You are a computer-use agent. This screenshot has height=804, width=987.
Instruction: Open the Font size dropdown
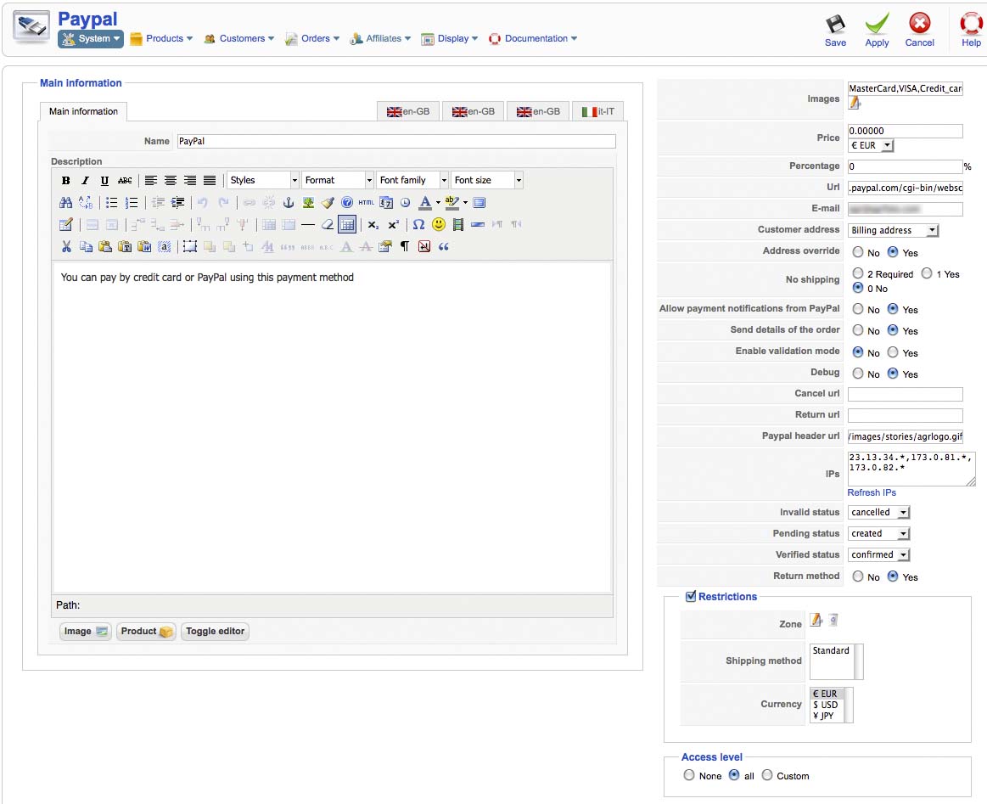pos(487,181)
